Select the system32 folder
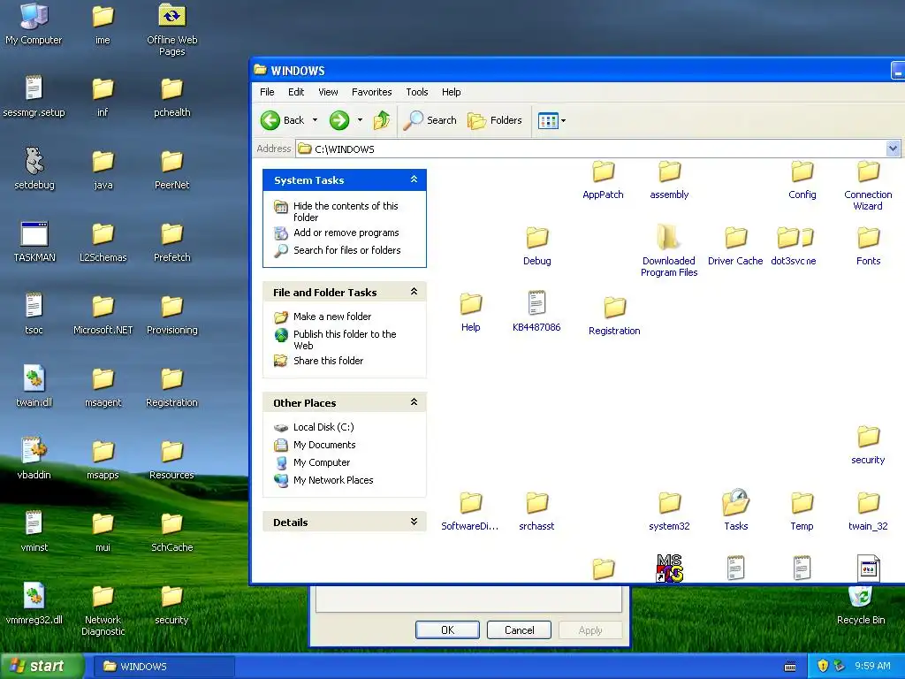The width and height of the screenshot is (905, 679). (670, 512)
